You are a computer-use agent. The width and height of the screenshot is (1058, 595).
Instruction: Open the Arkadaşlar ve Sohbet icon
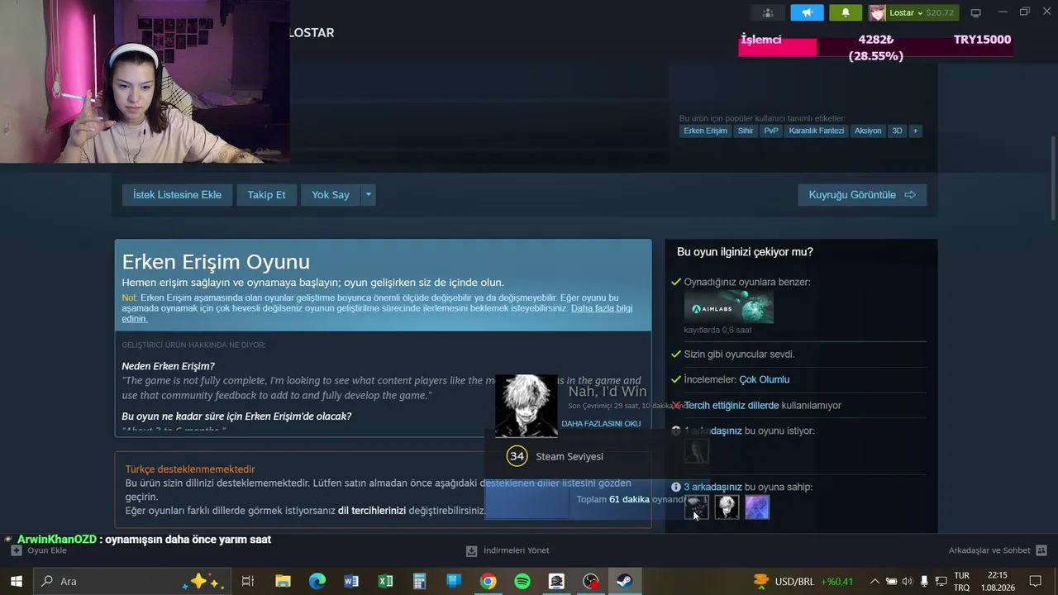point(1041,550)
